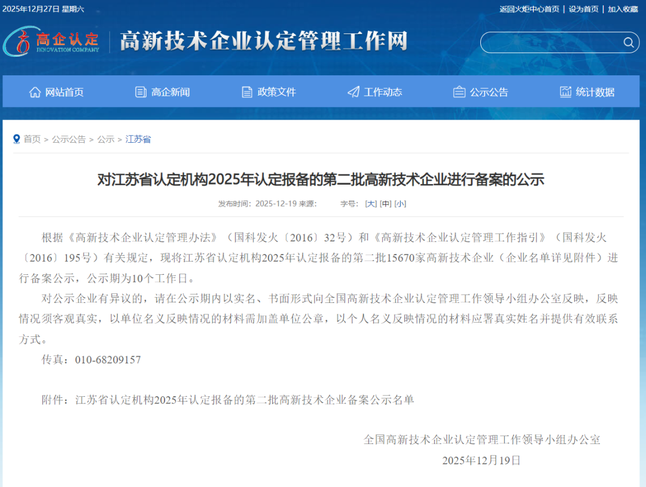
Task: Click the home icon beside 网站首页
Action: 35,92
